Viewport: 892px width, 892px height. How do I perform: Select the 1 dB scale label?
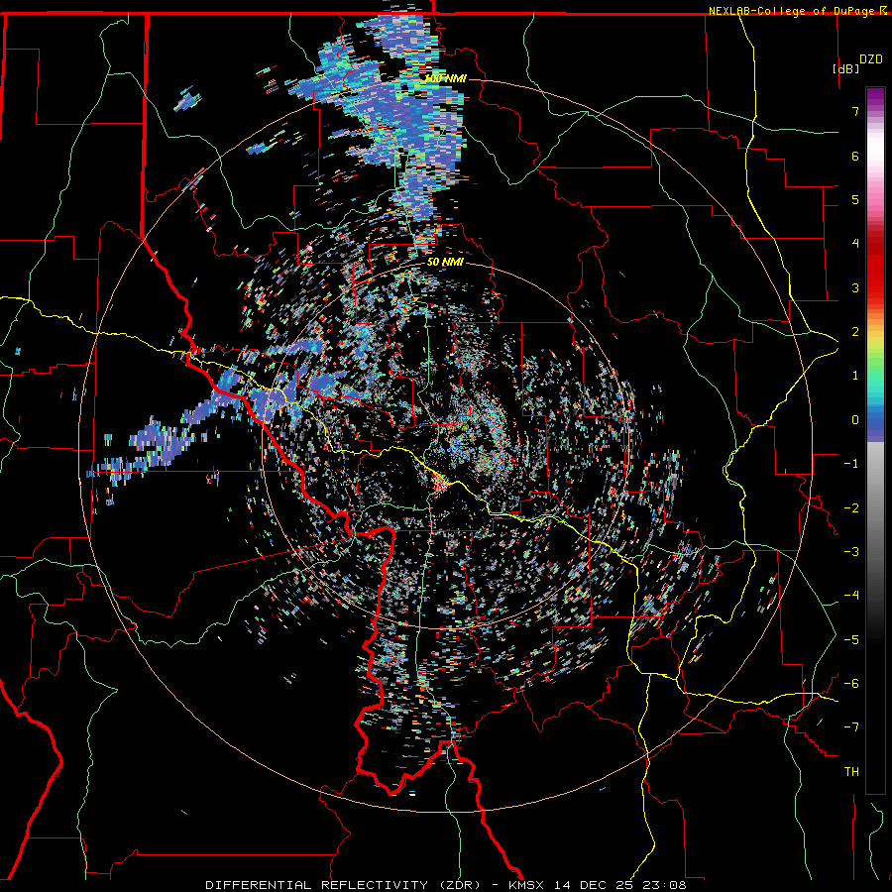[x=855, y=376]
